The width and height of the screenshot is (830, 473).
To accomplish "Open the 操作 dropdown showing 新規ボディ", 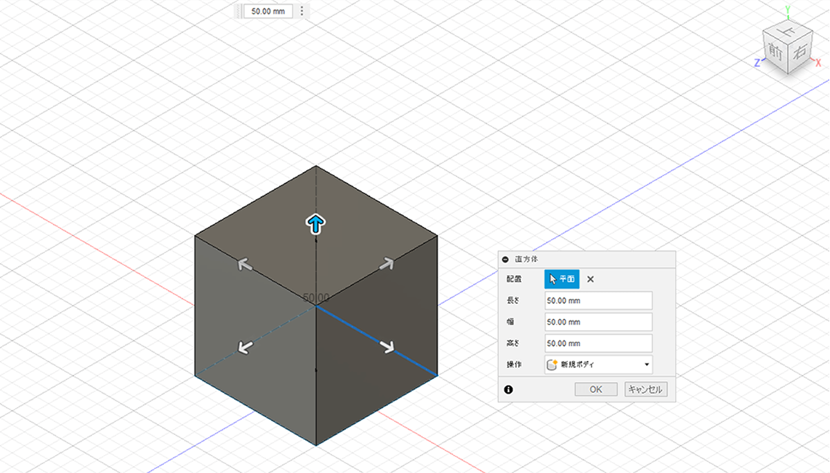I will pos(598,364).
